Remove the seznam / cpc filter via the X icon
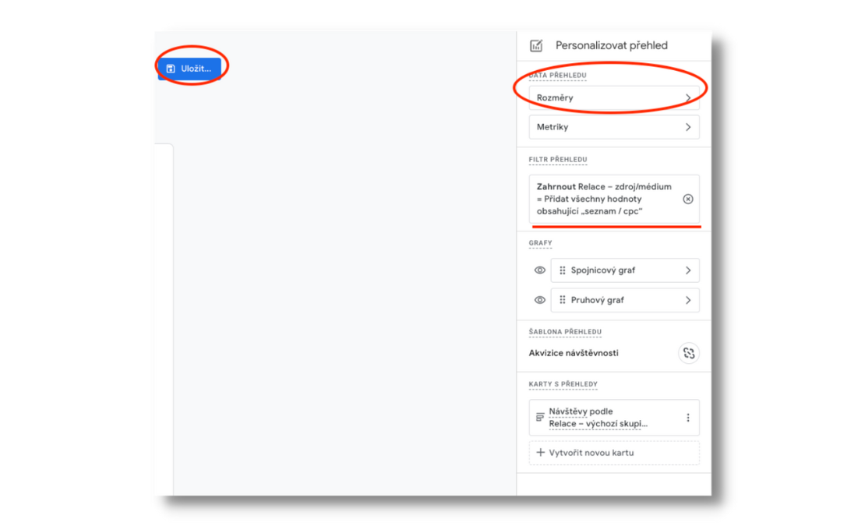The width and height of the screenshot is (865, 526). click(x=688, y=199)
